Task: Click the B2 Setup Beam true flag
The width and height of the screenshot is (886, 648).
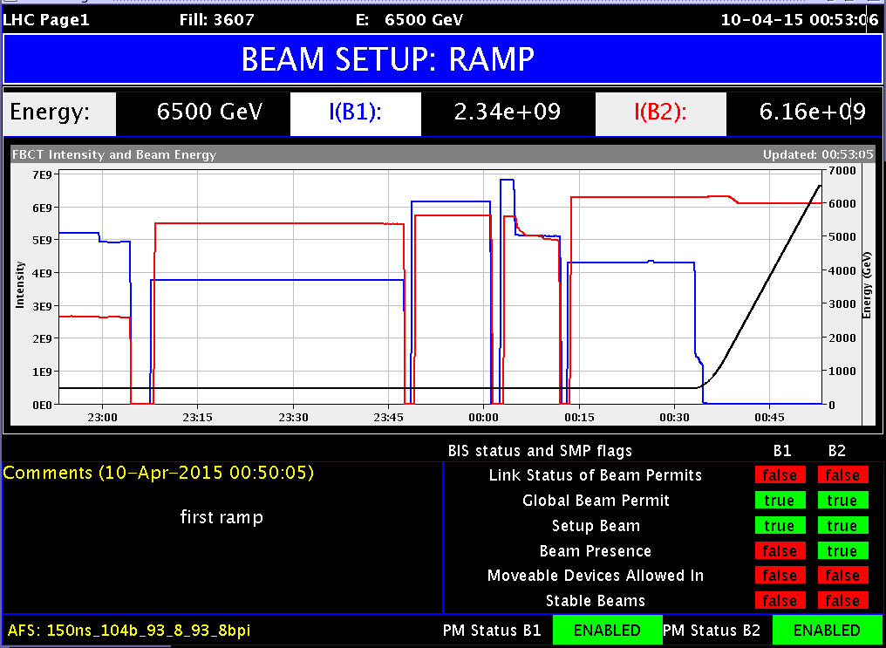Action: (x=842, y=525)
